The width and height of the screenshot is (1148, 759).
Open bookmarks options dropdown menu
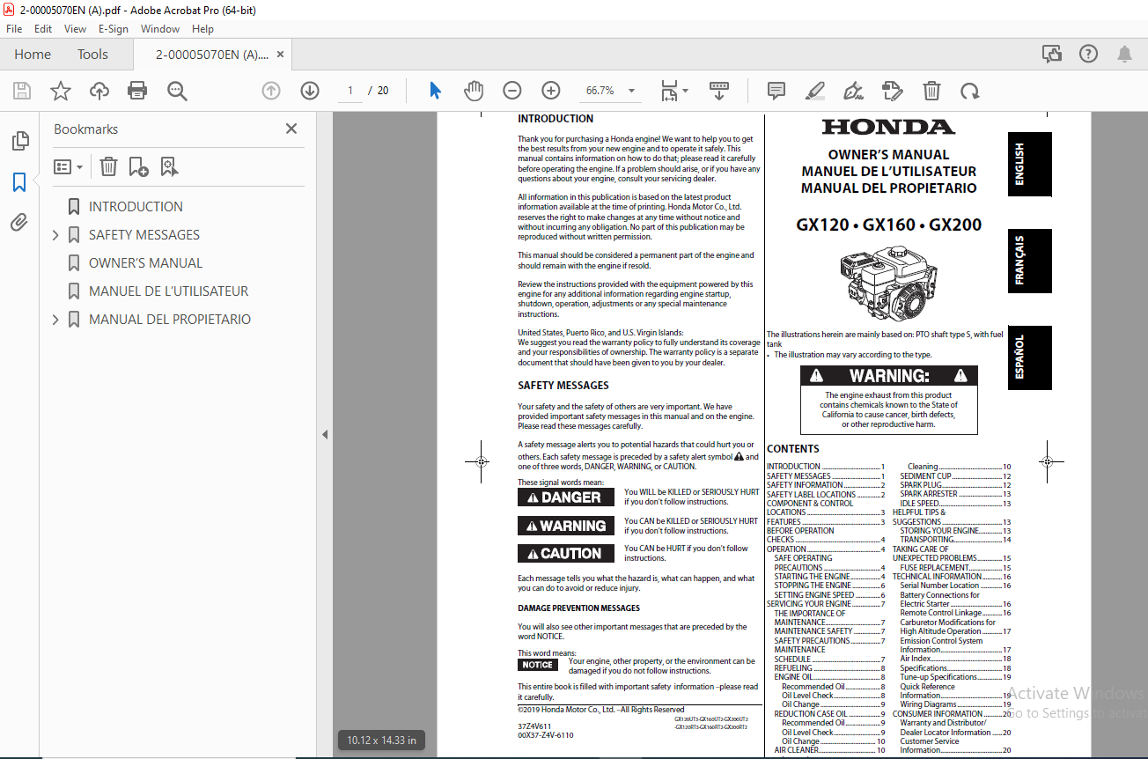click(69, 166)
